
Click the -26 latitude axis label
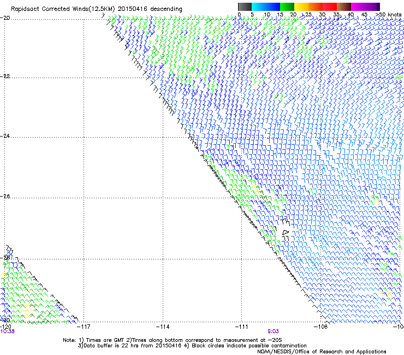tap(5, 197)
